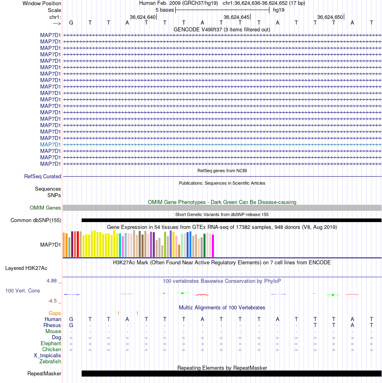Open 100 vertebrates Basewise Conservation by PhyloP title
382x383 pixels.
222,281
